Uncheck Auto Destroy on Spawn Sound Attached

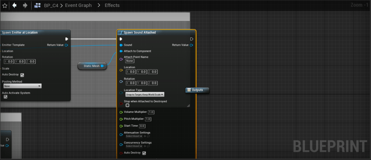click(x=144, y=153)
